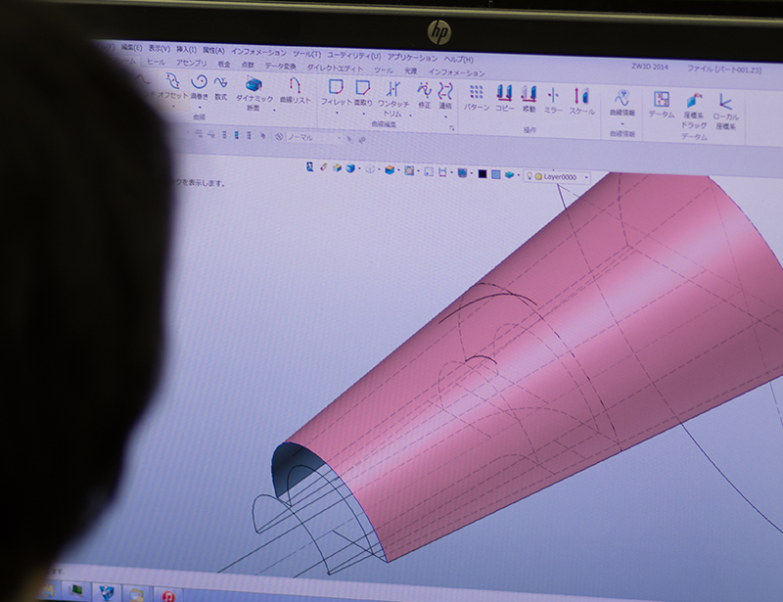Select the パターン pattern tool
783x602 pixels.
[x=477, y=99]
